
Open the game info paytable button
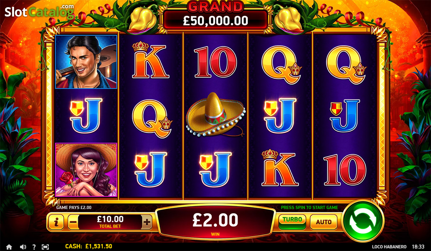tap(56, 223)
